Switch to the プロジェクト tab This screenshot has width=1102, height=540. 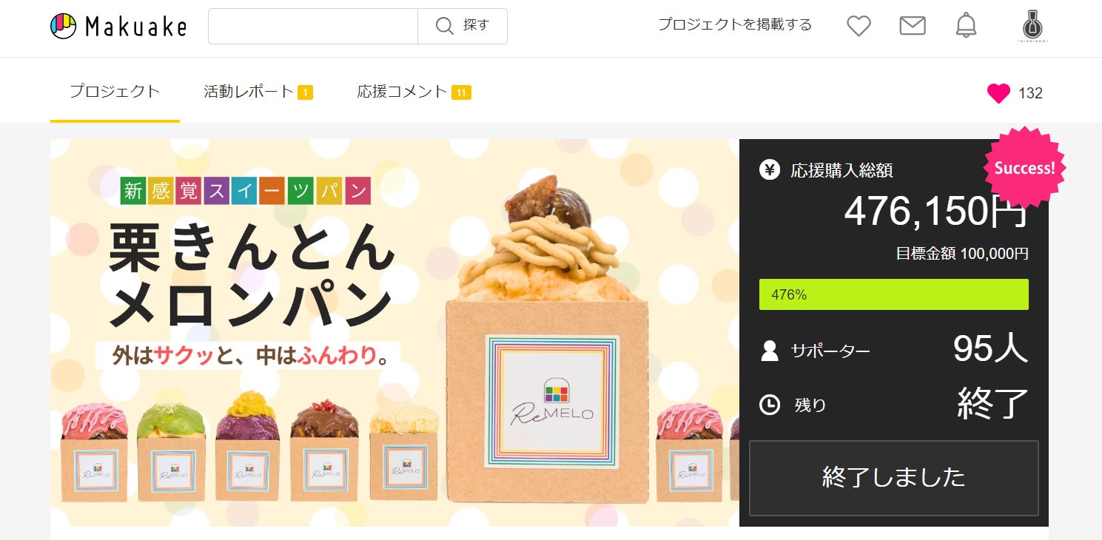point(115,92)
